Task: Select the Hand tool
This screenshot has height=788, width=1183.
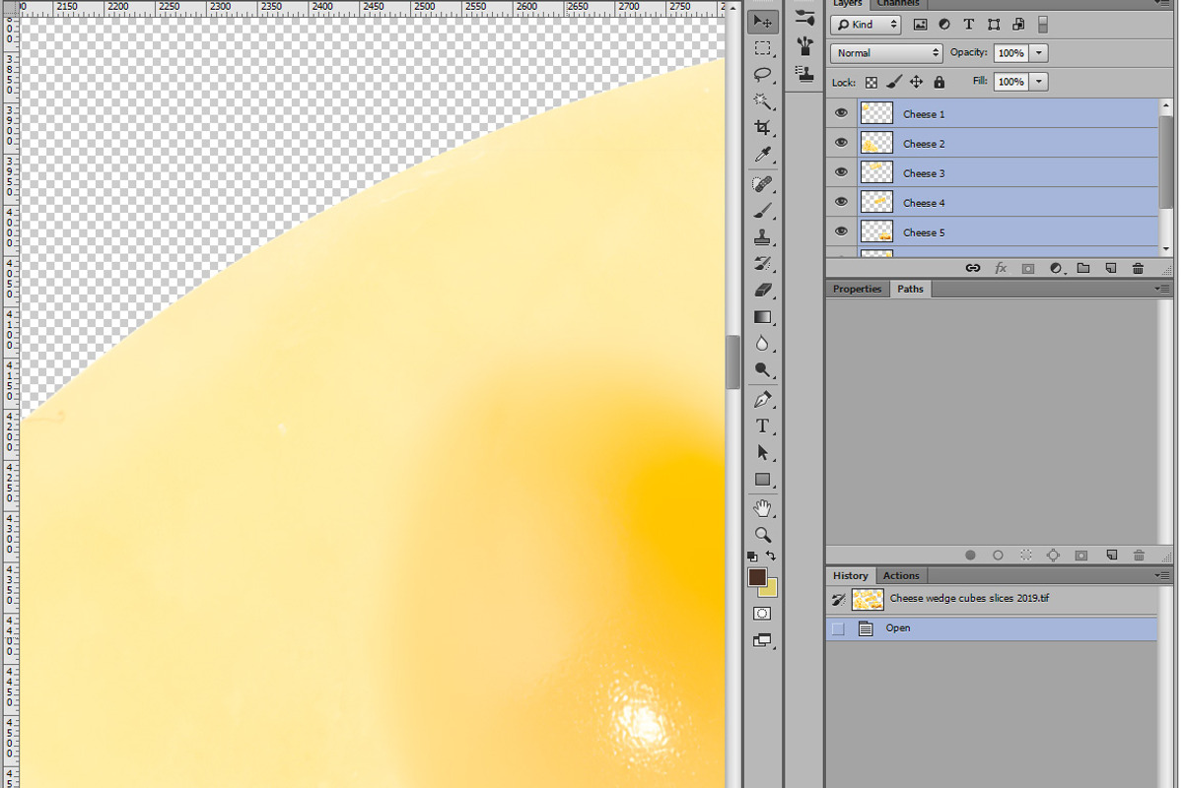Action: [762, 508]
